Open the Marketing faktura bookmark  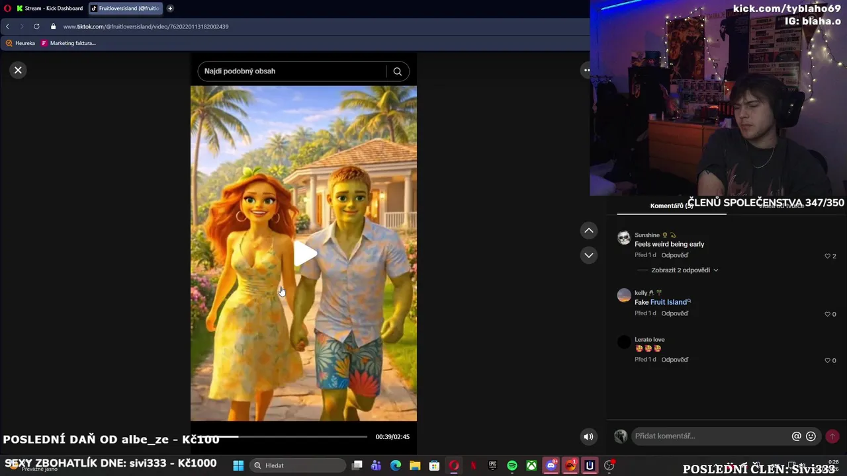tap(68, 43)
